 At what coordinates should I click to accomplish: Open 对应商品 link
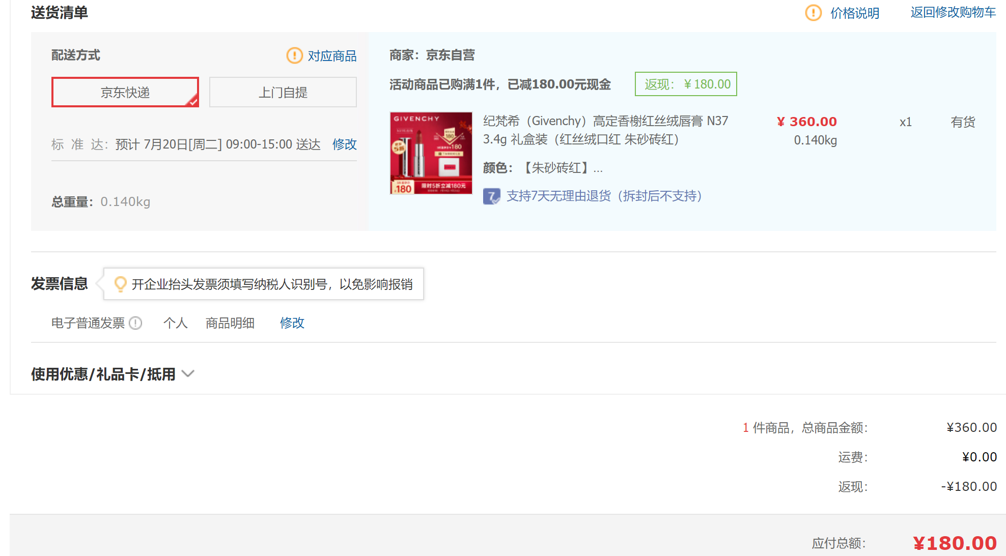tap(332, 56)
